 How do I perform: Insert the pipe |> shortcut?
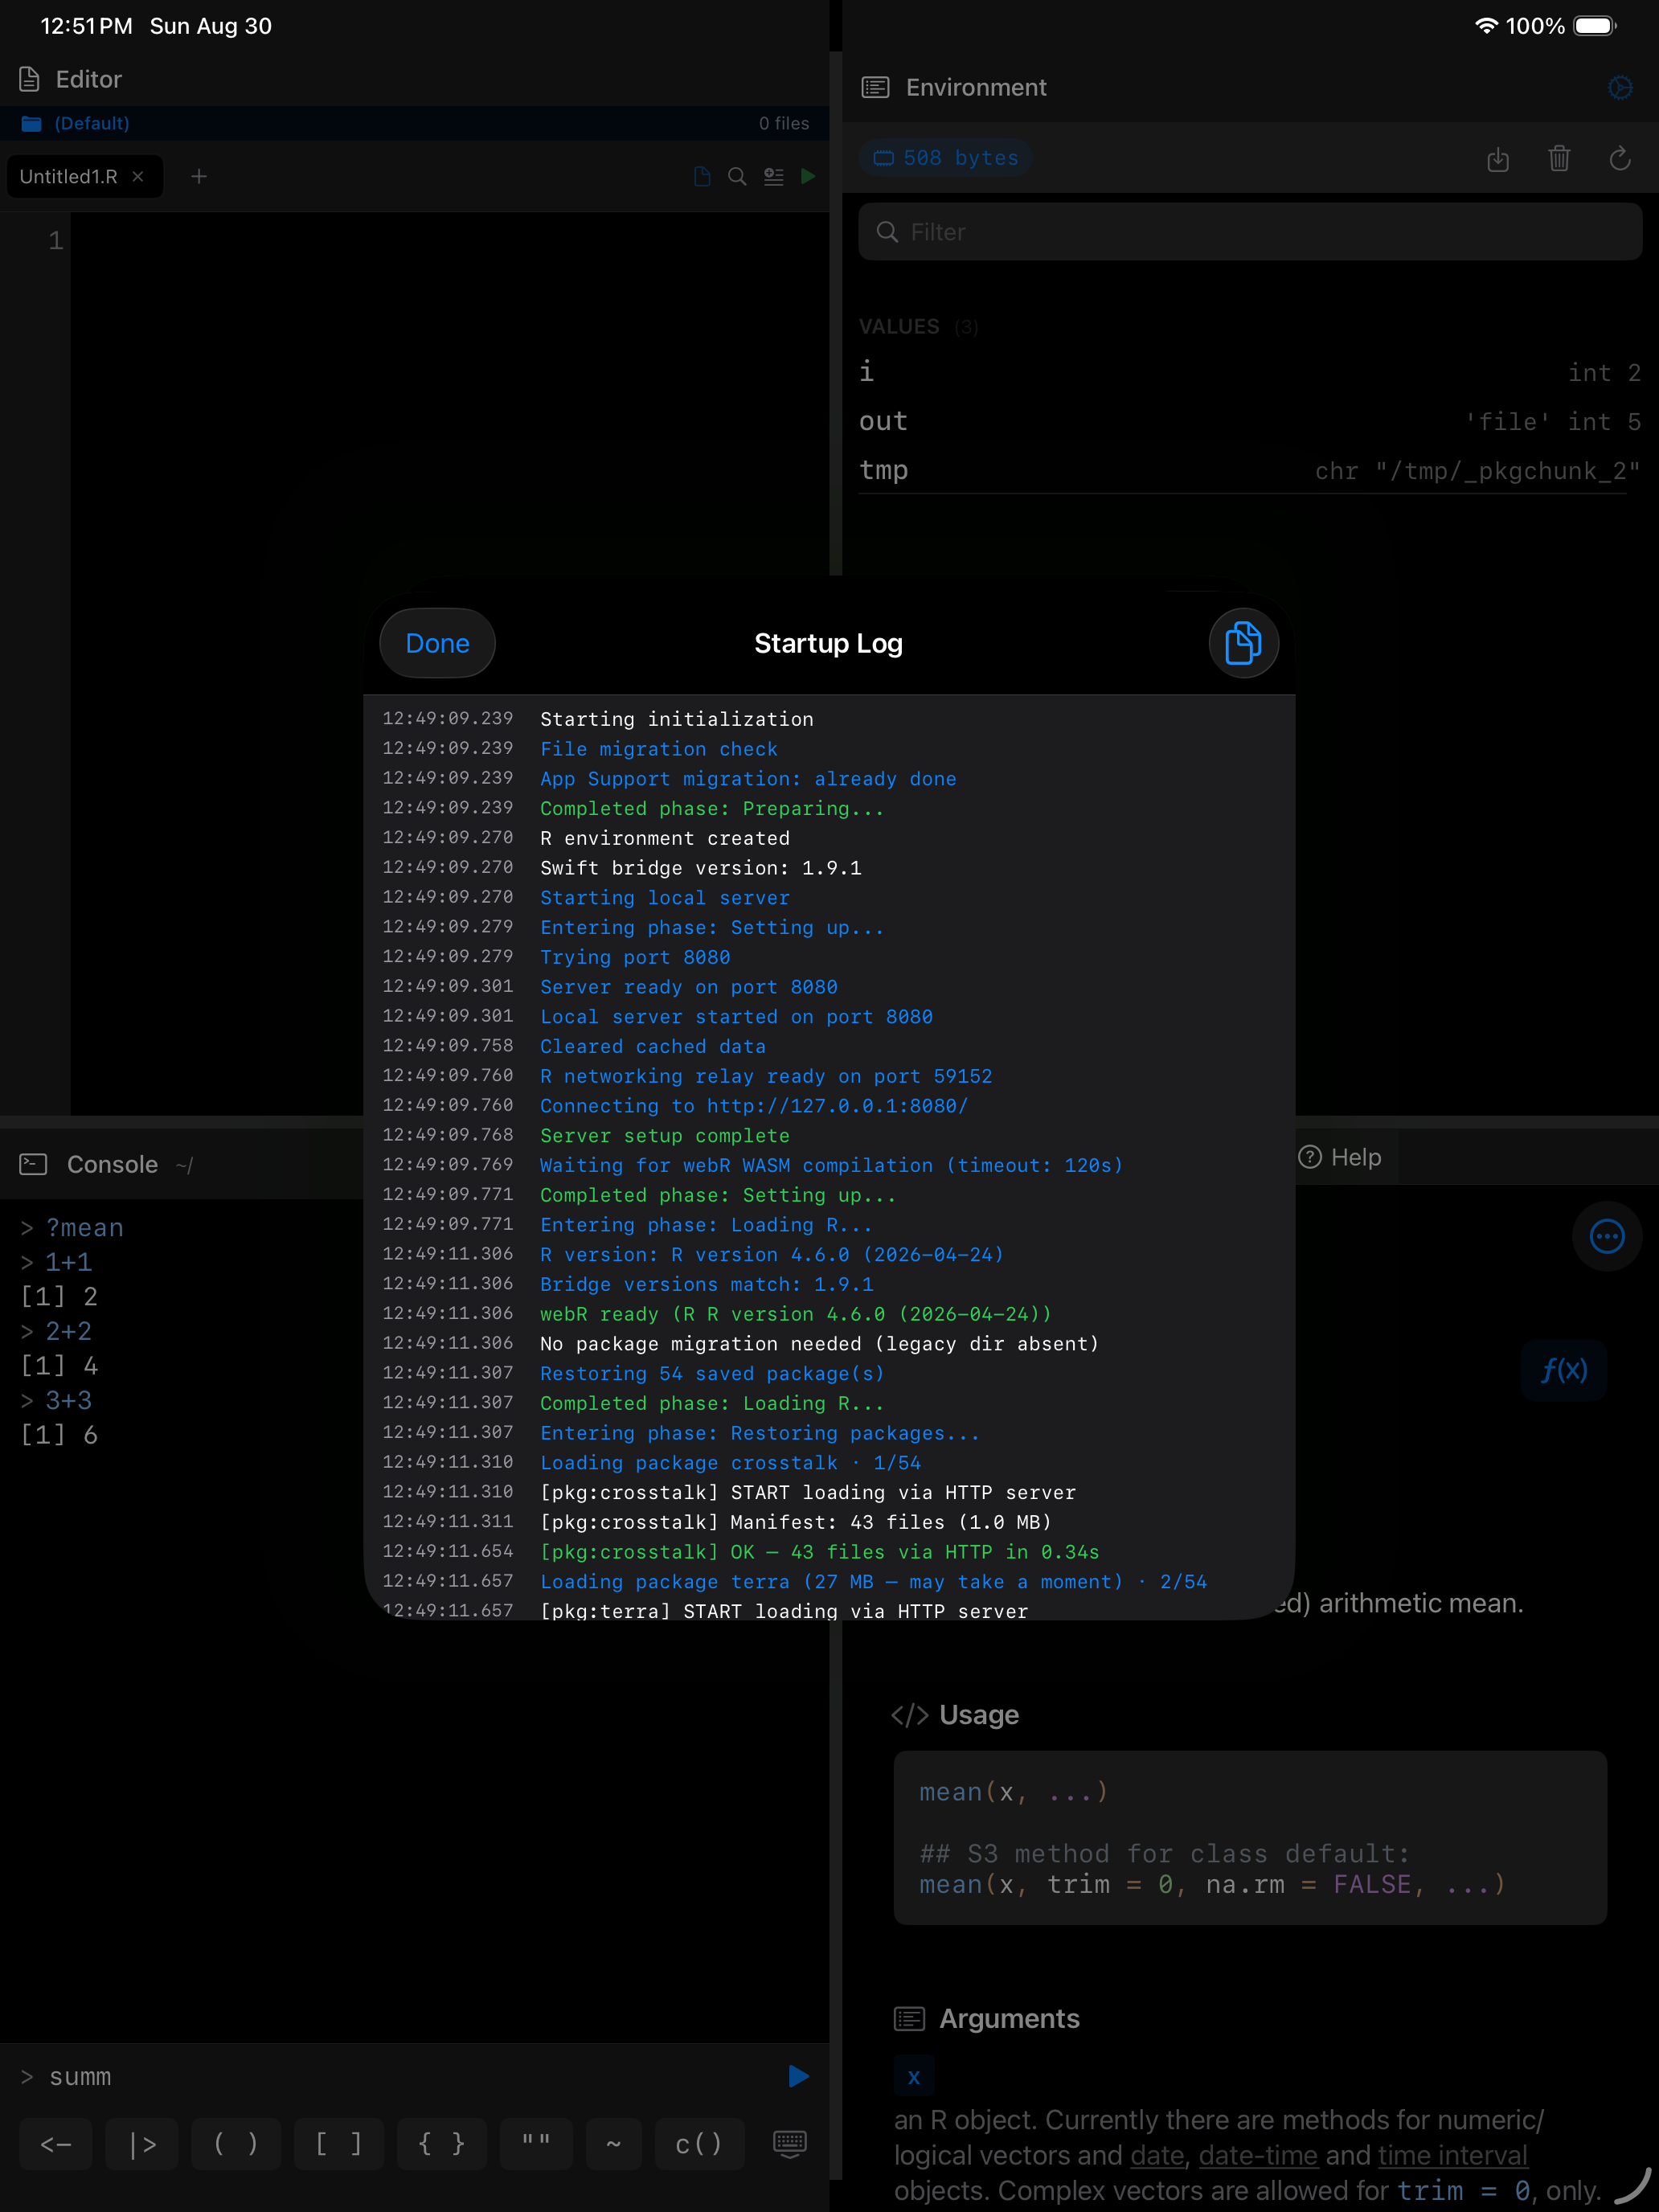(142, 2144)
